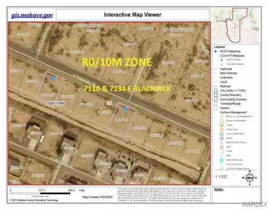Open the county overview map thumbnail
Viewport: 268px width, 210px height.
[x=236, y=26]
